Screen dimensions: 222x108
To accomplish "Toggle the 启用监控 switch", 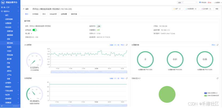I will coord(34,30).
